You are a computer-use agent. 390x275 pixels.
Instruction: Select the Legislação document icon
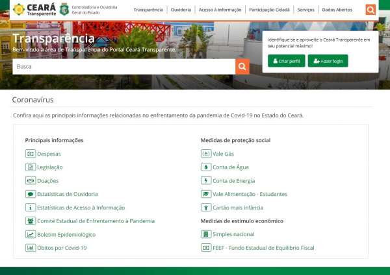[x=31, y=167]
